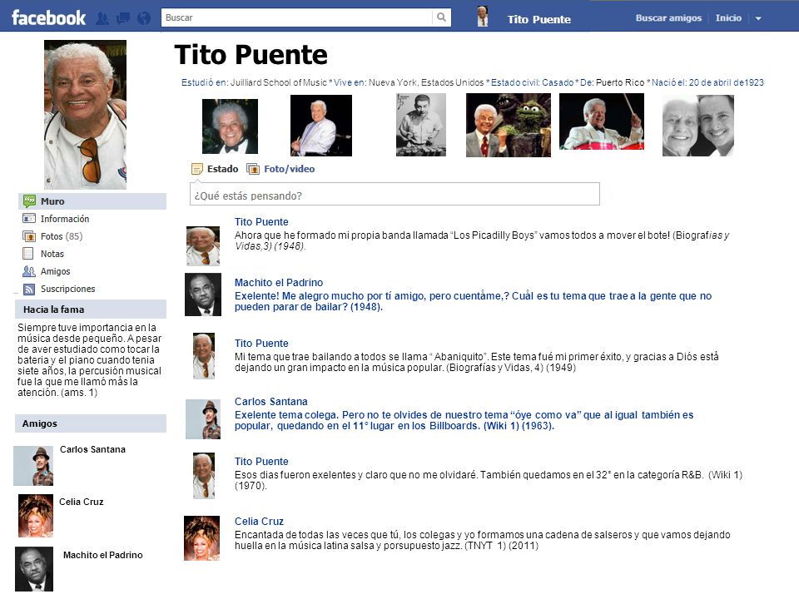Click Celia Cruz in the Amigos list
This screenshot has width=799, height=599.
tap(81, 502)
